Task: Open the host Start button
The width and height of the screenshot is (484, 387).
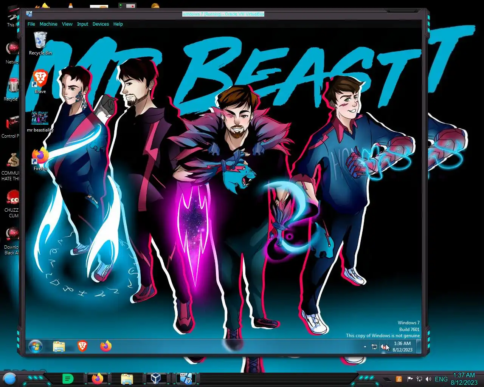Action: [10, 378]
